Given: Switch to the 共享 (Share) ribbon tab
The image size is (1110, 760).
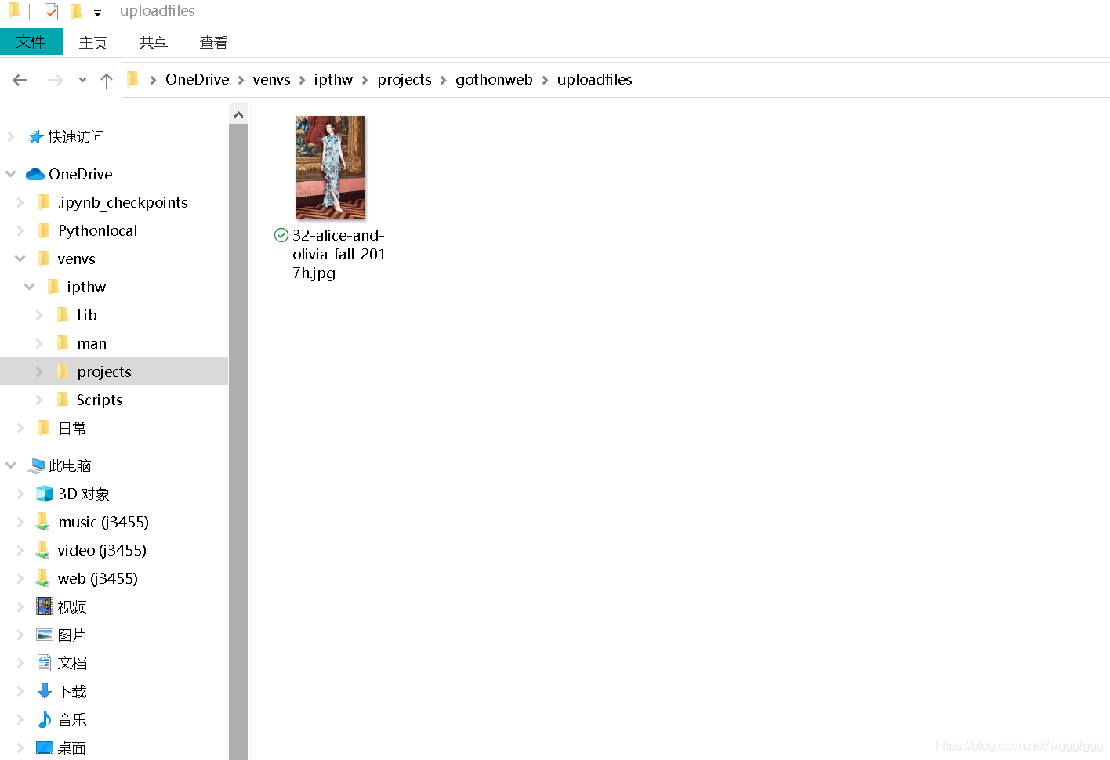Looking at the screenshot, I should pos(153,42).
